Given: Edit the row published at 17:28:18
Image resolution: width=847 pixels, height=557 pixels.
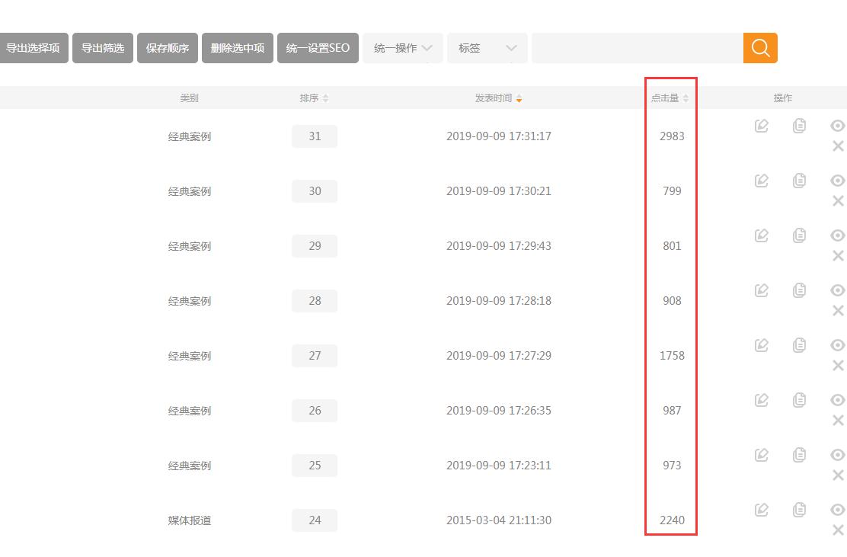Looking at the screenshot, I should point(761,290).
